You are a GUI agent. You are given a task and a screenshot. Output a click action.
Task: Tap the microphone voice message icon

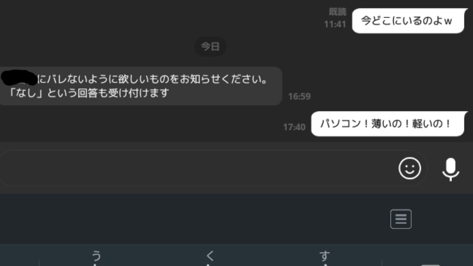click(451, 169)
